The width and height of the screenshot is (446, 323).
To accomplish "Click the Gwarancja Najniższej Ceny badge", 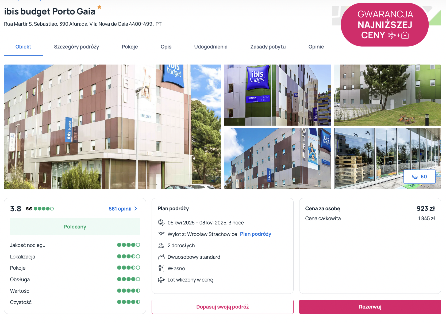I will (385, 25).
